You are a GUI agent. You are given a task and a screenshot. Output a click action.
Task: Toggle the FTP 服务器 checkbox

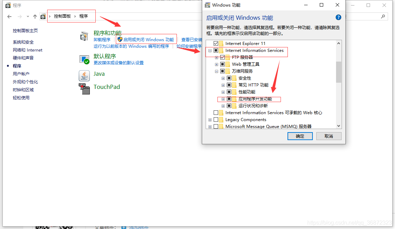pyautogui.click(x=222, y=57)
